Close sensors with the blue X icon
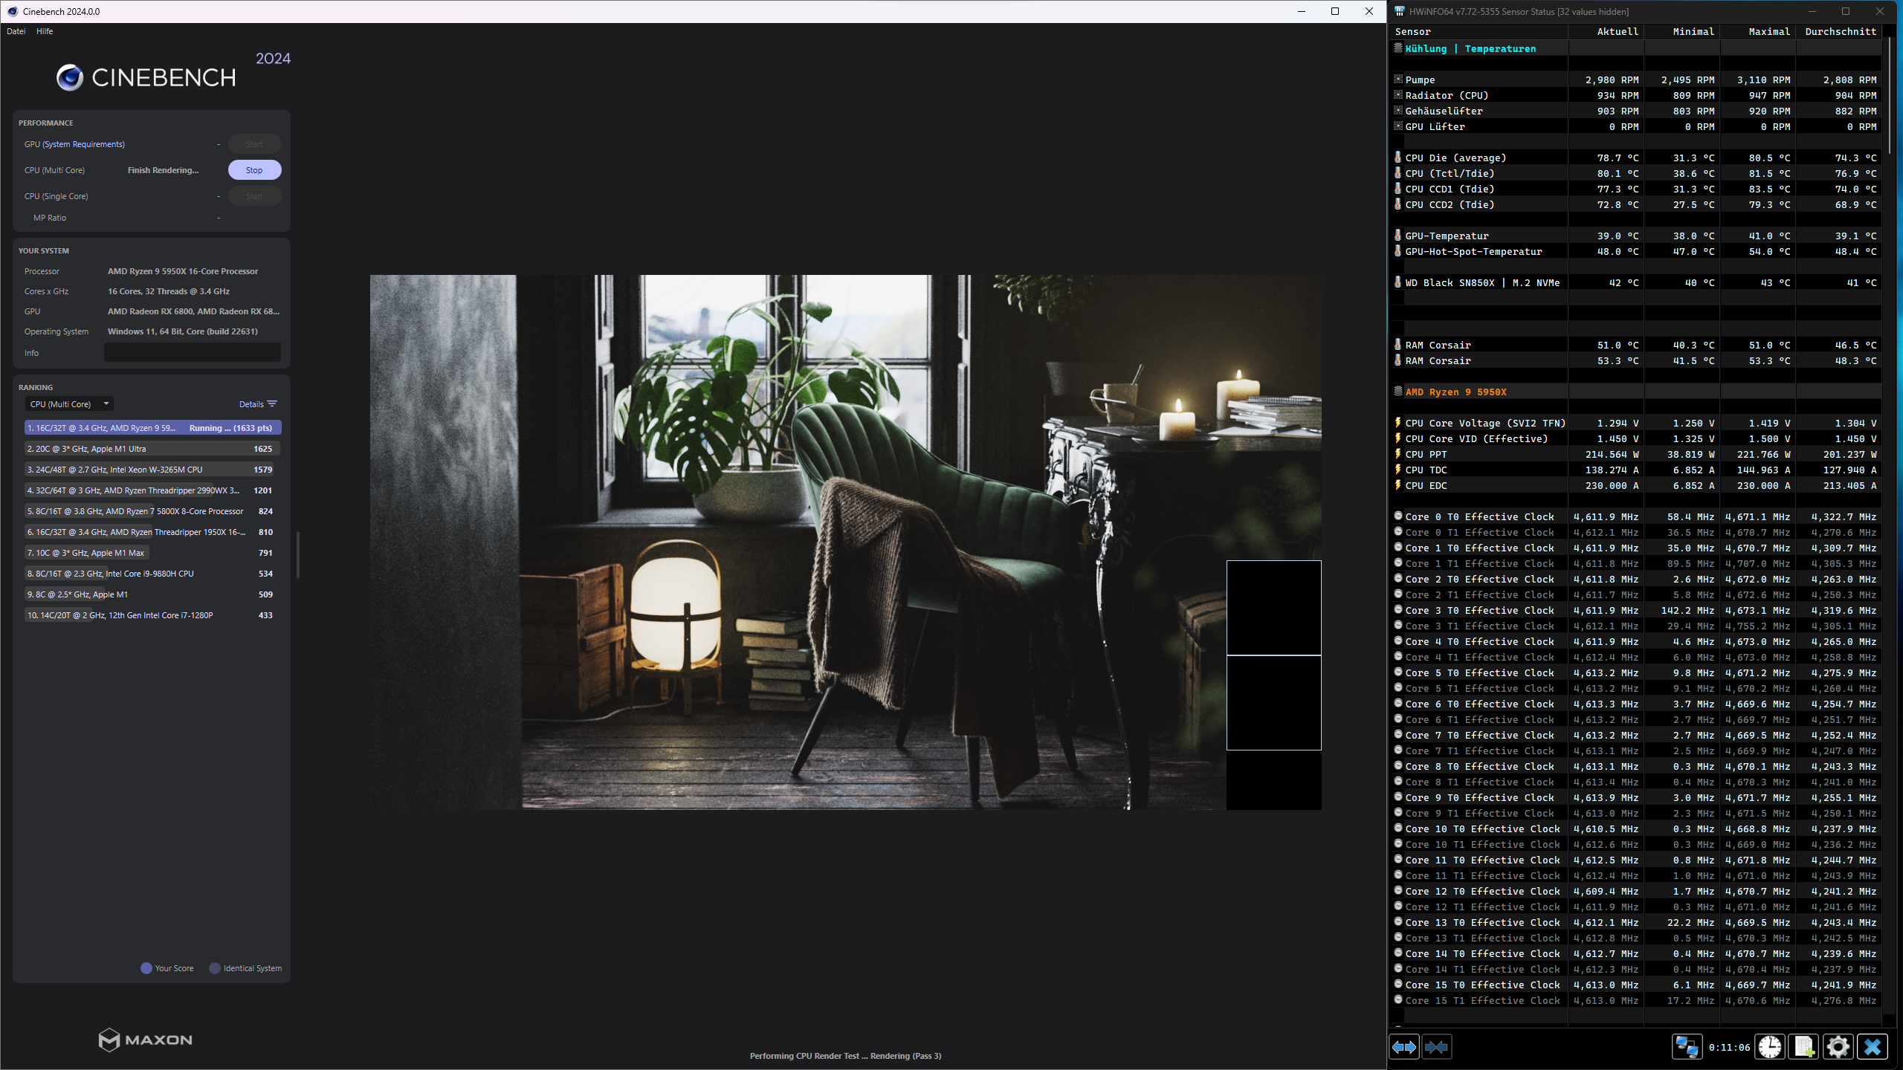This screenshot has width=1903, height=1070. pos(1873,1047)
